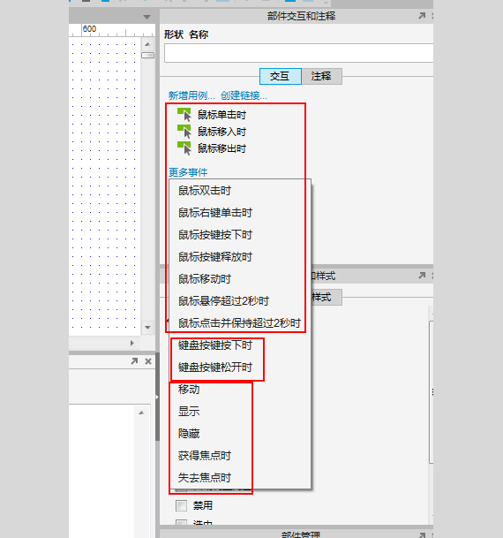
Task: Pop out the 样式 panel via arrow icon
Action: [x=422, y=276]
